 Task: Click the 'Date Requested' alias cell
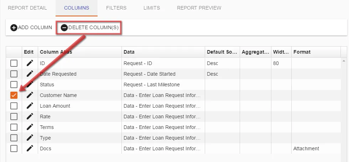[x=80, y=74]
